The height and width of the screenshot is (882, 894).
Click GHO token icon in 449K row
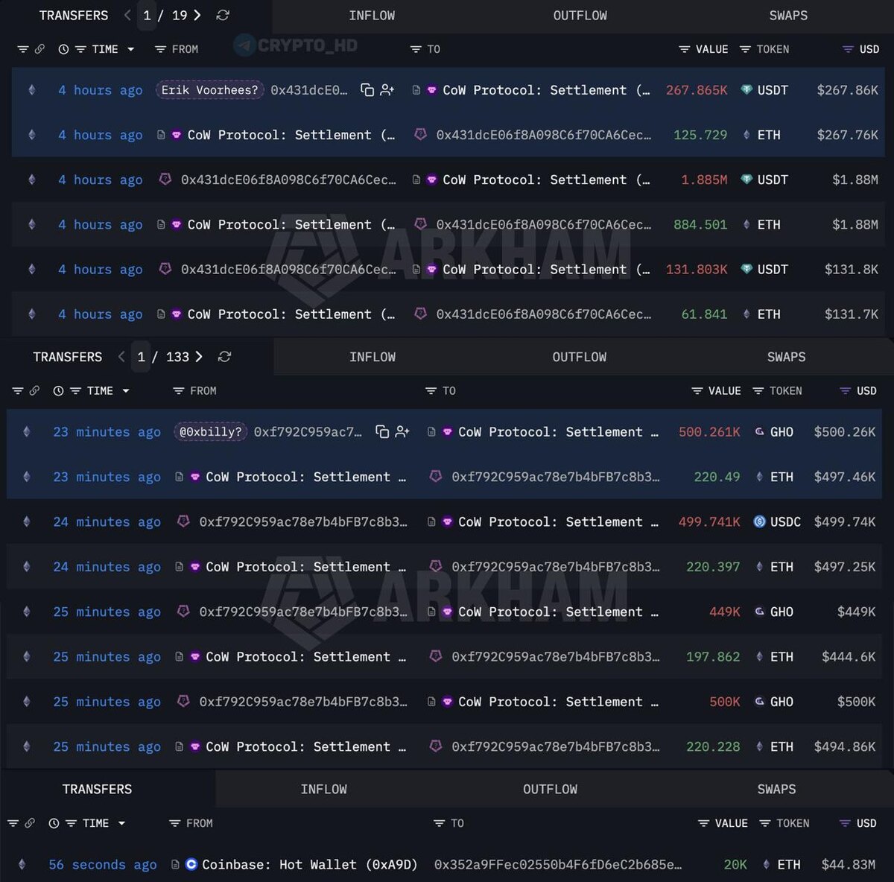tap(759, 612)
